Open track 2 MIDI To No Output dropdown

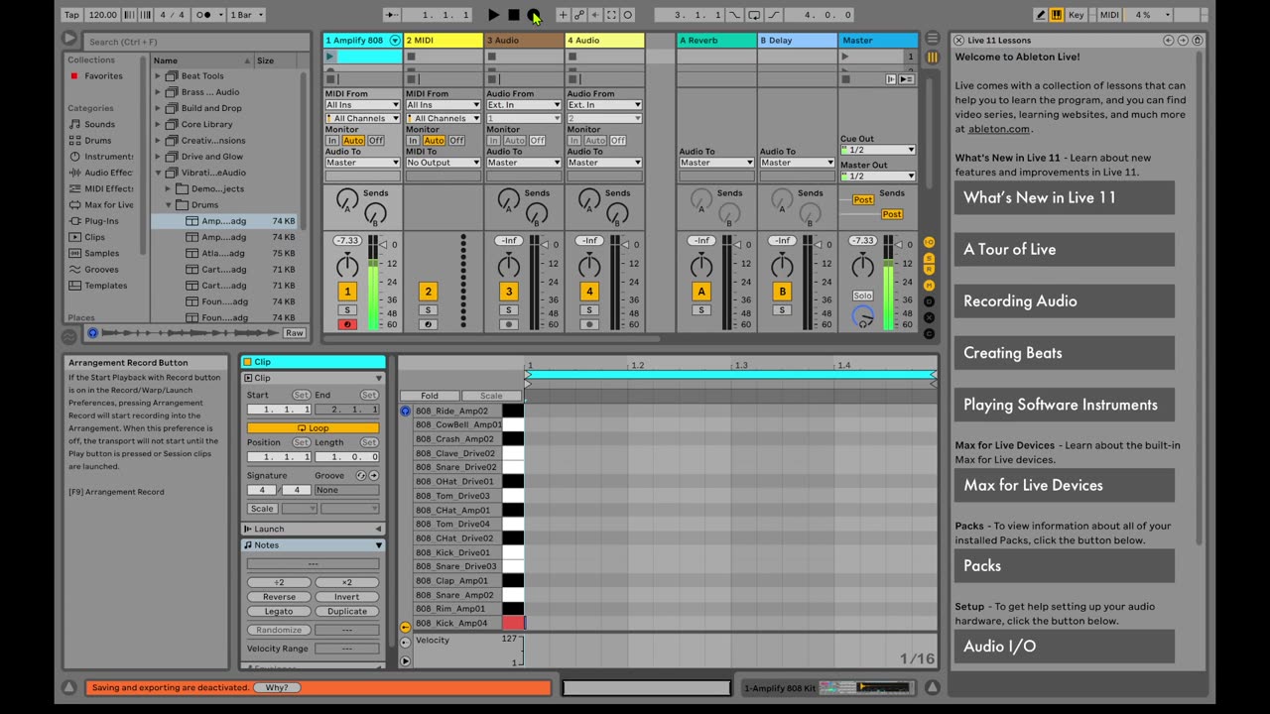[x=443, y=163]
